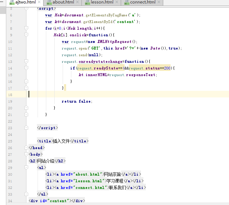The height and width of the screenshot is (205, 229).
Task: Close the about.html tab
Action: coord(77,2)
